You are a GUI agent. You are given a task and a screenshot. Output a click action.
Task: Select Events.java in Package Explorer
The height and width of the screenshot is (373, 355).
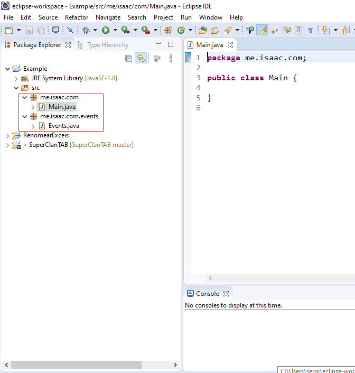pyautogui.click(x=64, y=126)
